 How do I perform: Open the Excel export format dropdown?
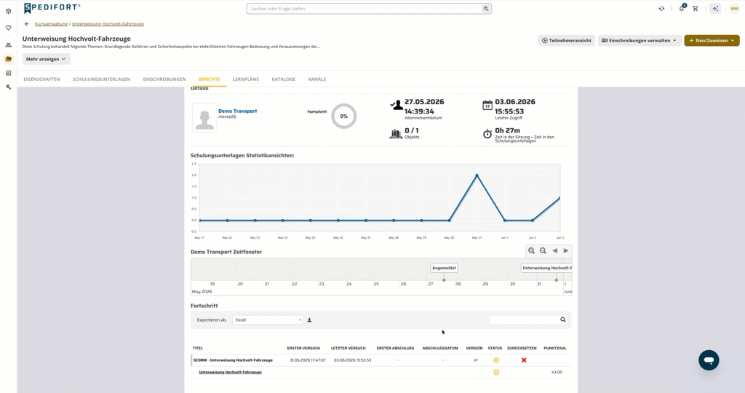268,319
